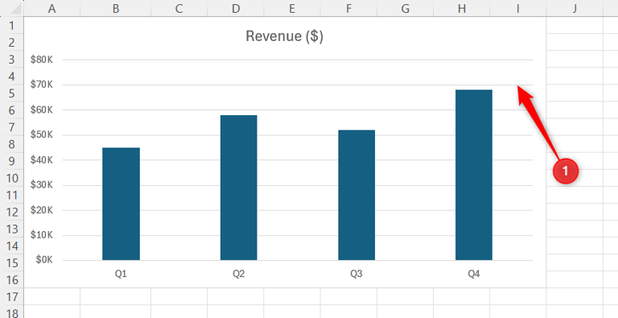Image resolution: width=618 pixels, height=318 pixels.
Task: Click the $20K axis value
Action: 41,210
